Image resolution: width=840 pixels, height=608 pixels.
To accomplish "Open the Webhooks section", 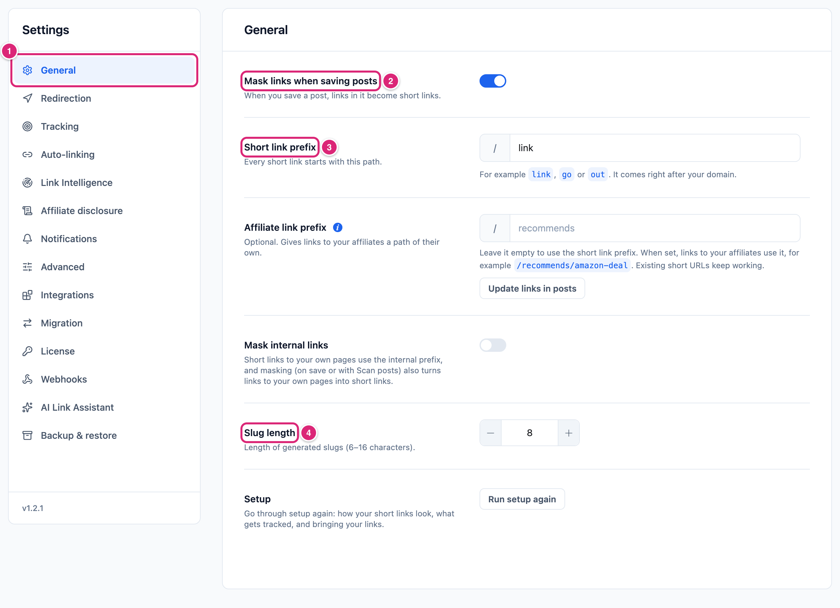I will click(104, 379).
